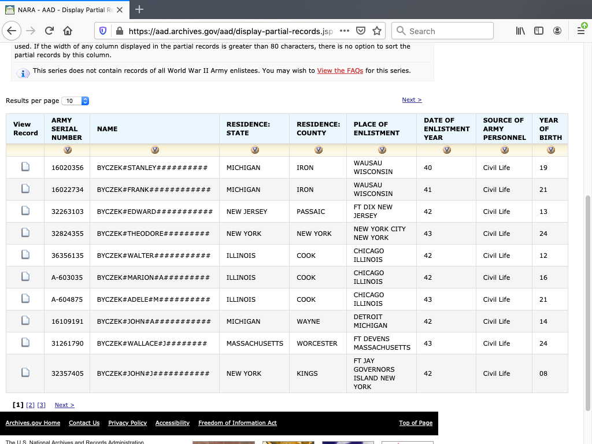
Task: Click Firefox reload page button
Action: pyautogui.click(x=49, y=31)
